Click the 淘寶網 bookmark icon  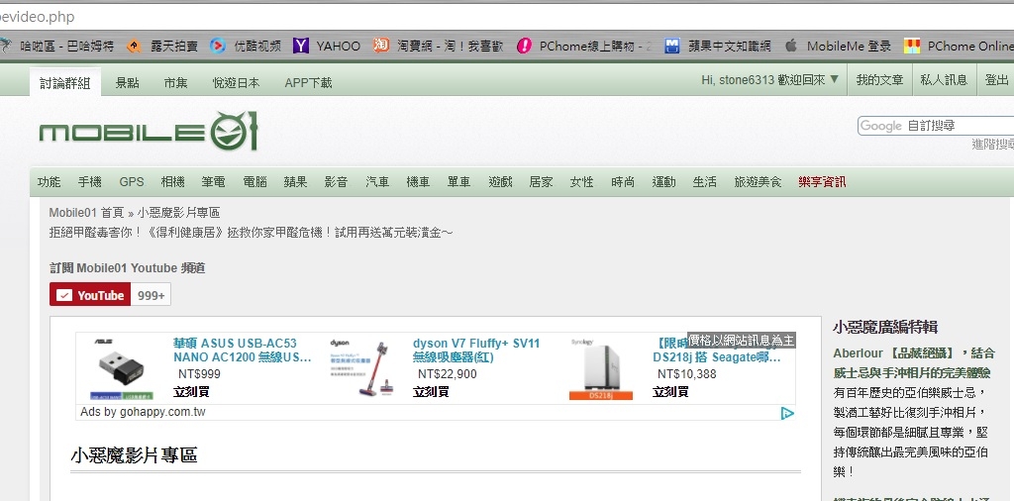click(x=381, y=46)
